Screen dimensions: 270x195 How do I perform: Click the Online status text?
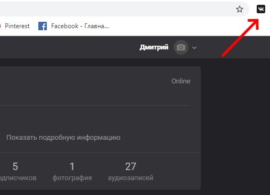(x=181, y=81)
